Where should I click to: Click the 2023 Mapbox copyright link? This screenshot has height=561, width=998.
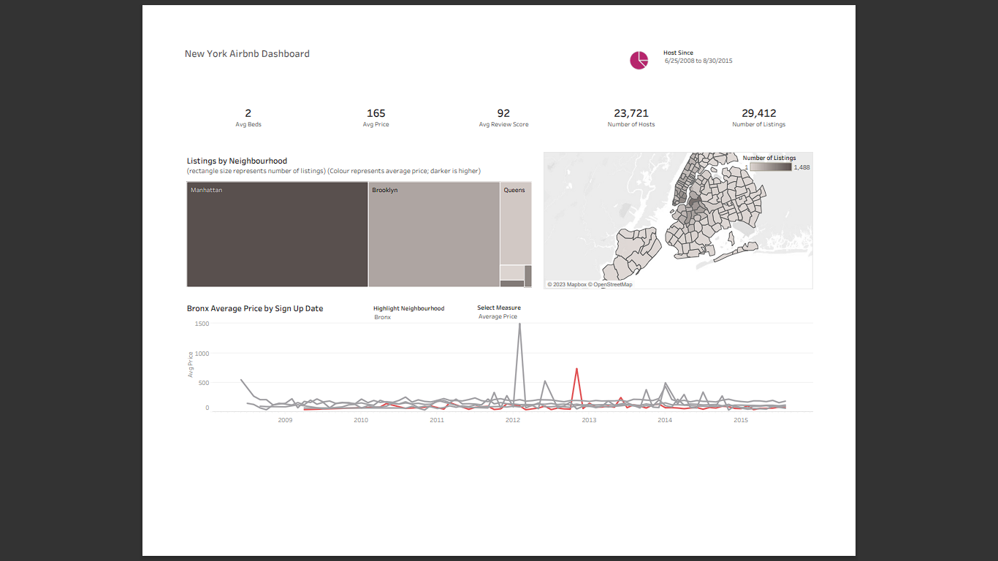pos(567,284)
